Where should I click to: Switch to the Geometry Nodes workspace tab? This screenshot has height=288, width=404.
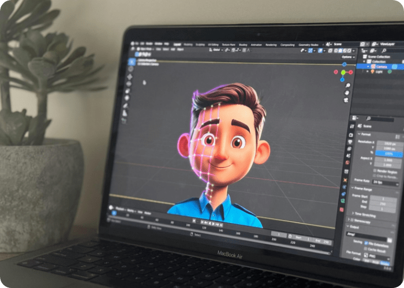(x=308, y=45)
